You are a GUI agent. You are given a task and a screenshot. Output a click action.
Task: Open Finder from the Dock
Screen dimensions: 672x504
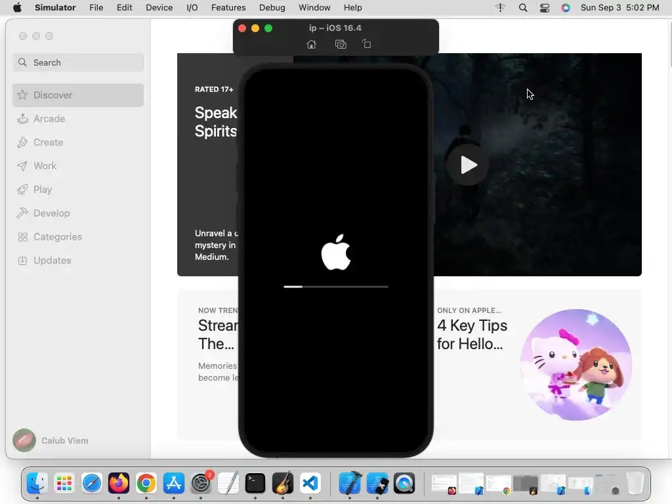tap(37, 484)
